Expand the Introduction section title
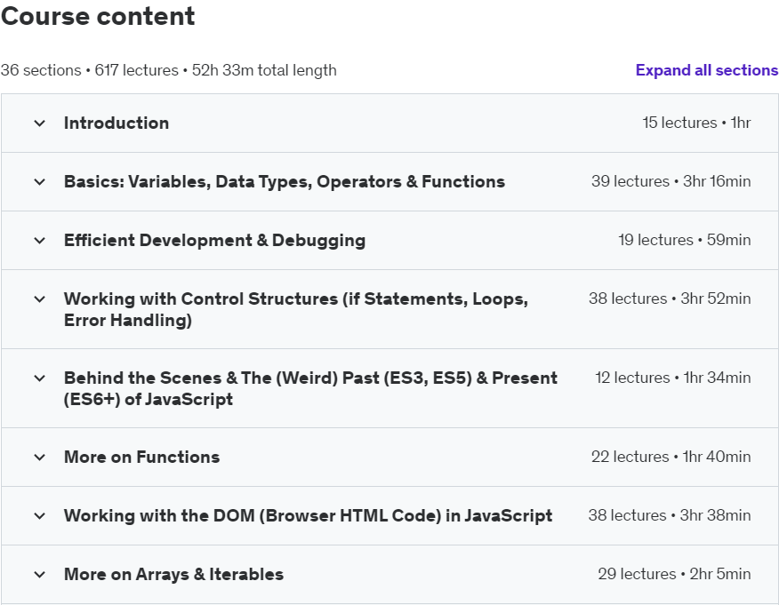The height and width of the screenshot is (605, 779). pyautogui.click(x=116, y=123)
